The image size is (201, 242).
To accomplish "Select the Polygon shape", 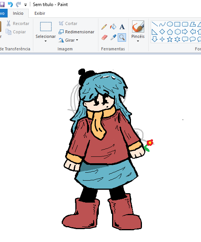I will point(193,24).
